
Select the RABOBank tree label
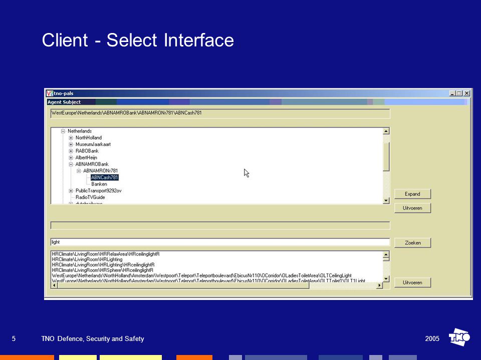(x=87, y=151)
